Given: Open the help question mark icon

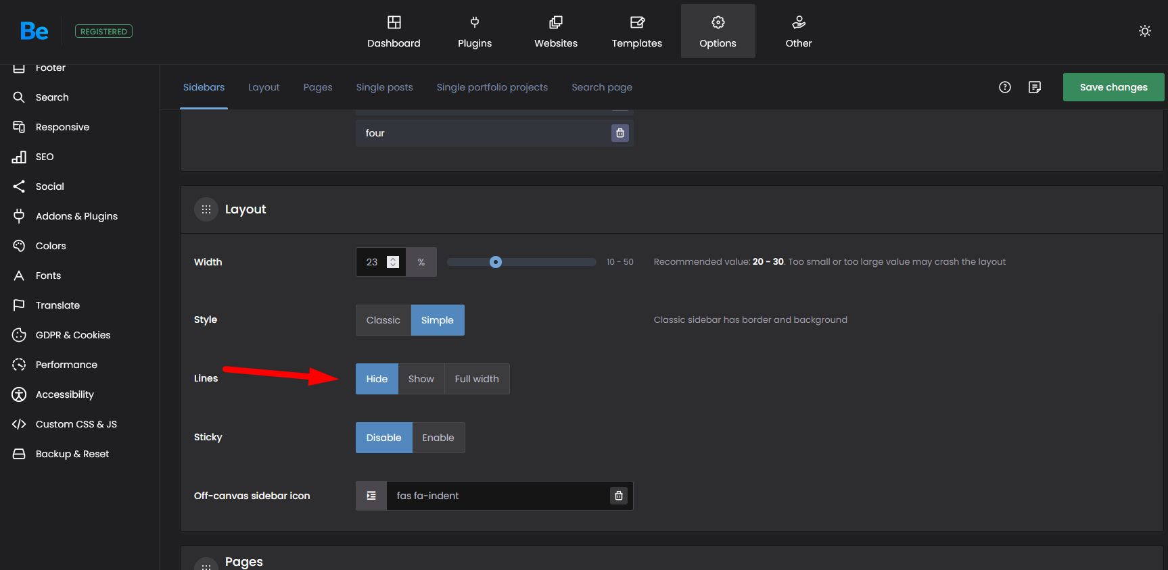Looking at the screenshot, I should (x=1005, y=87).
